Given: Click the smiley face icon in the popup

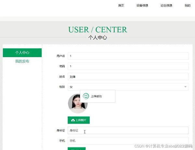Looking at the screenshot, I should tap(86, 96).
